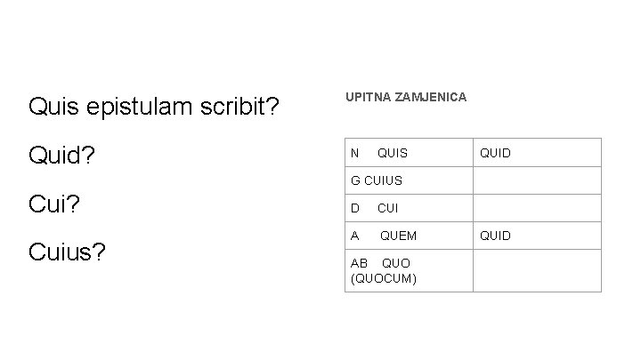Select the 'G CUIUS' table cell
Image resolution: width=641 pixels, height=360 pixels.
(x=408, y=180)
